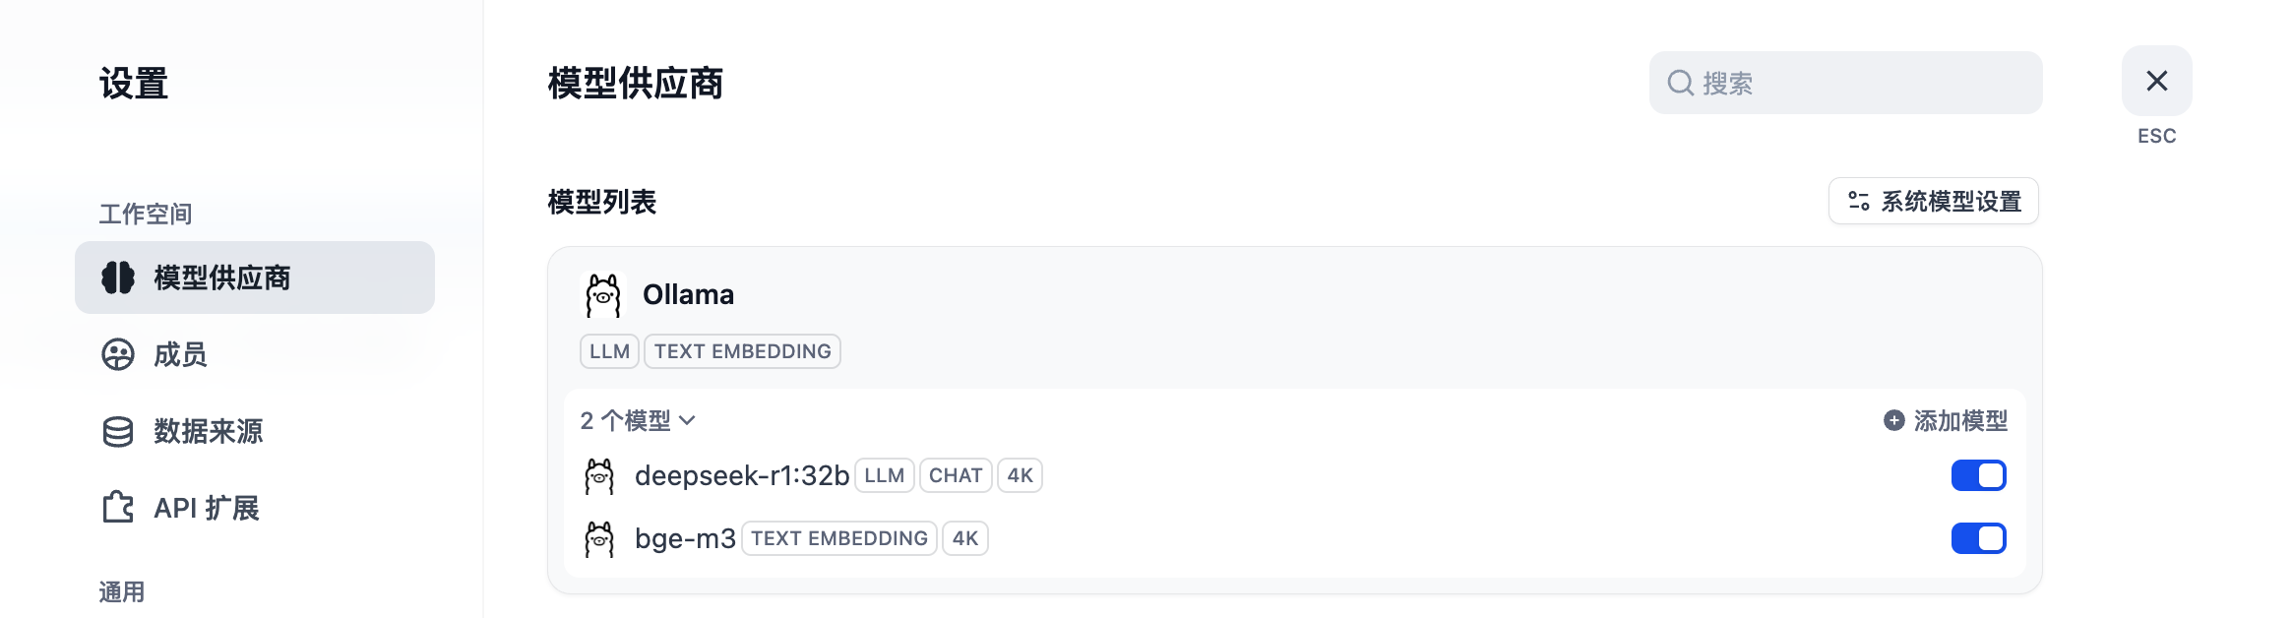This screenshot has height=618, width=2293.
Task: Click the llama icon beside bge-m3
Action: click(x=599, y=539)
